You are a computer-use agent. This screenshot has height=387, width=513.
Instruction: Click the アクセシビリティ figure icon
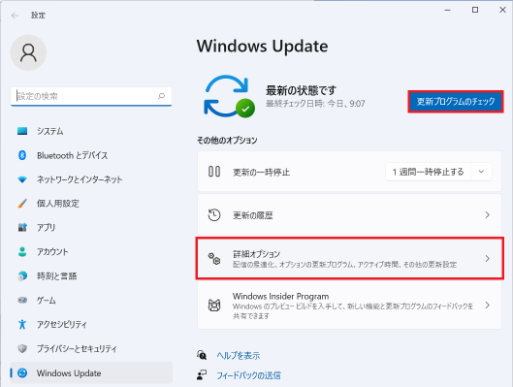(22, 324)
